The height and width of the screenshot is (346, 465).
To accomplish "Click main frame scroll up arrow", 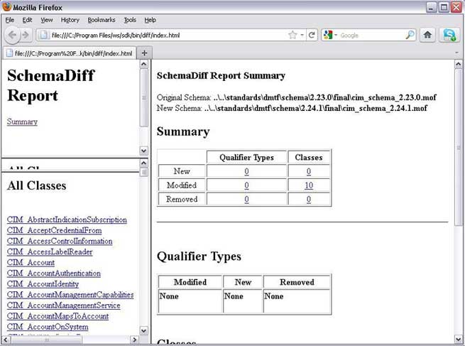I will point(458,64).
